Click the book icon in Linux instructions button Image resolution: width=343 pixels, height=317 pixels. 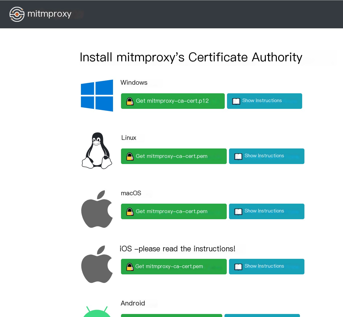click(238, 156)
